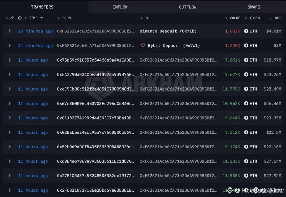
Task: Open the 20 minutes ago transaction link
Action: tap(35, 31)
